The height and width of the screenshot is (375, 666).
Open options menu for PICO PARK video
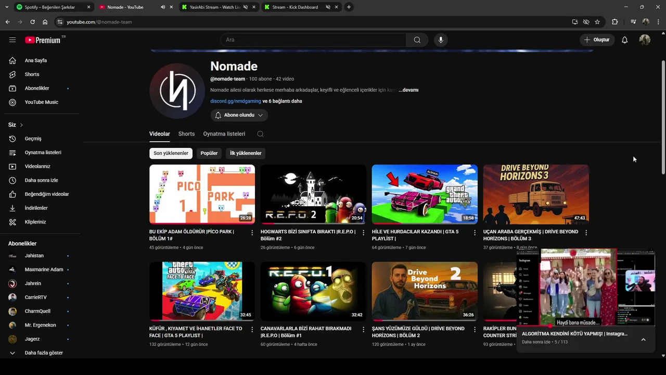[x=252, y=233]
